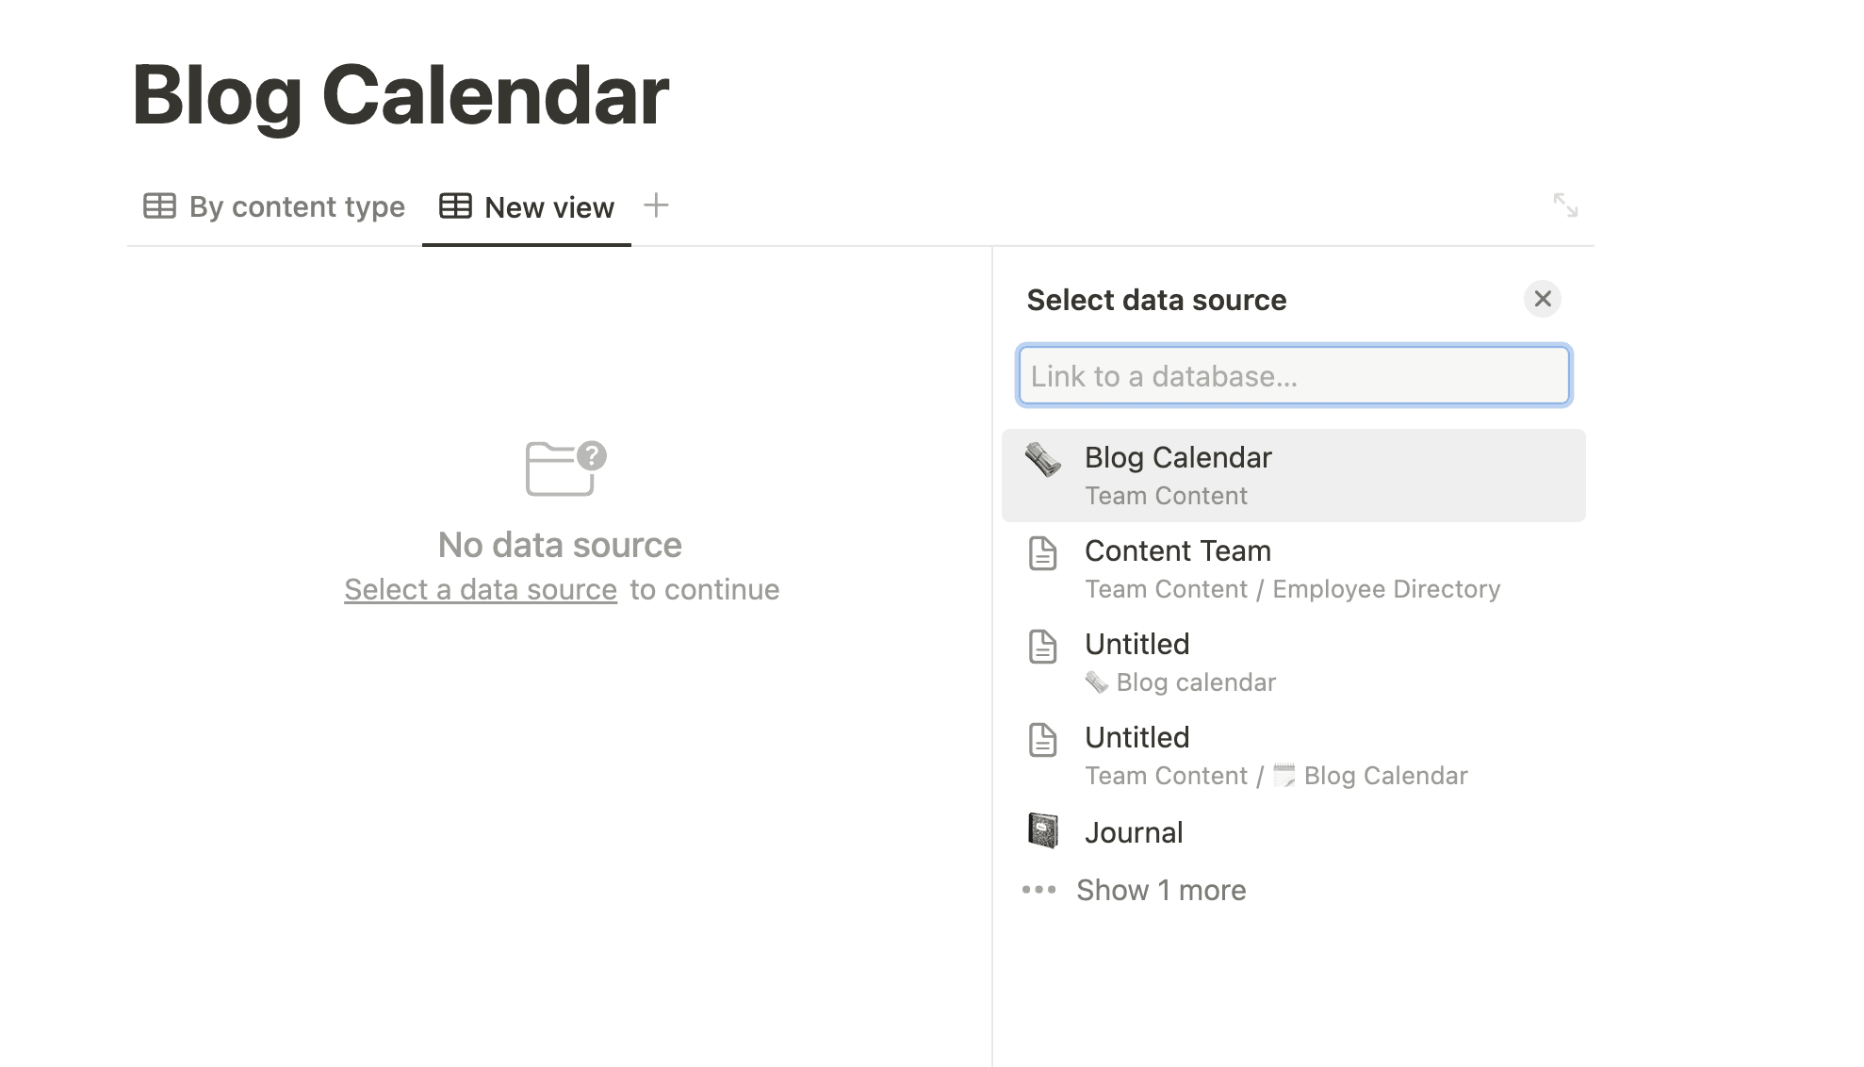Select Journal as data source
The height and width of the screenshot is (1067, 1864).
1131,831
